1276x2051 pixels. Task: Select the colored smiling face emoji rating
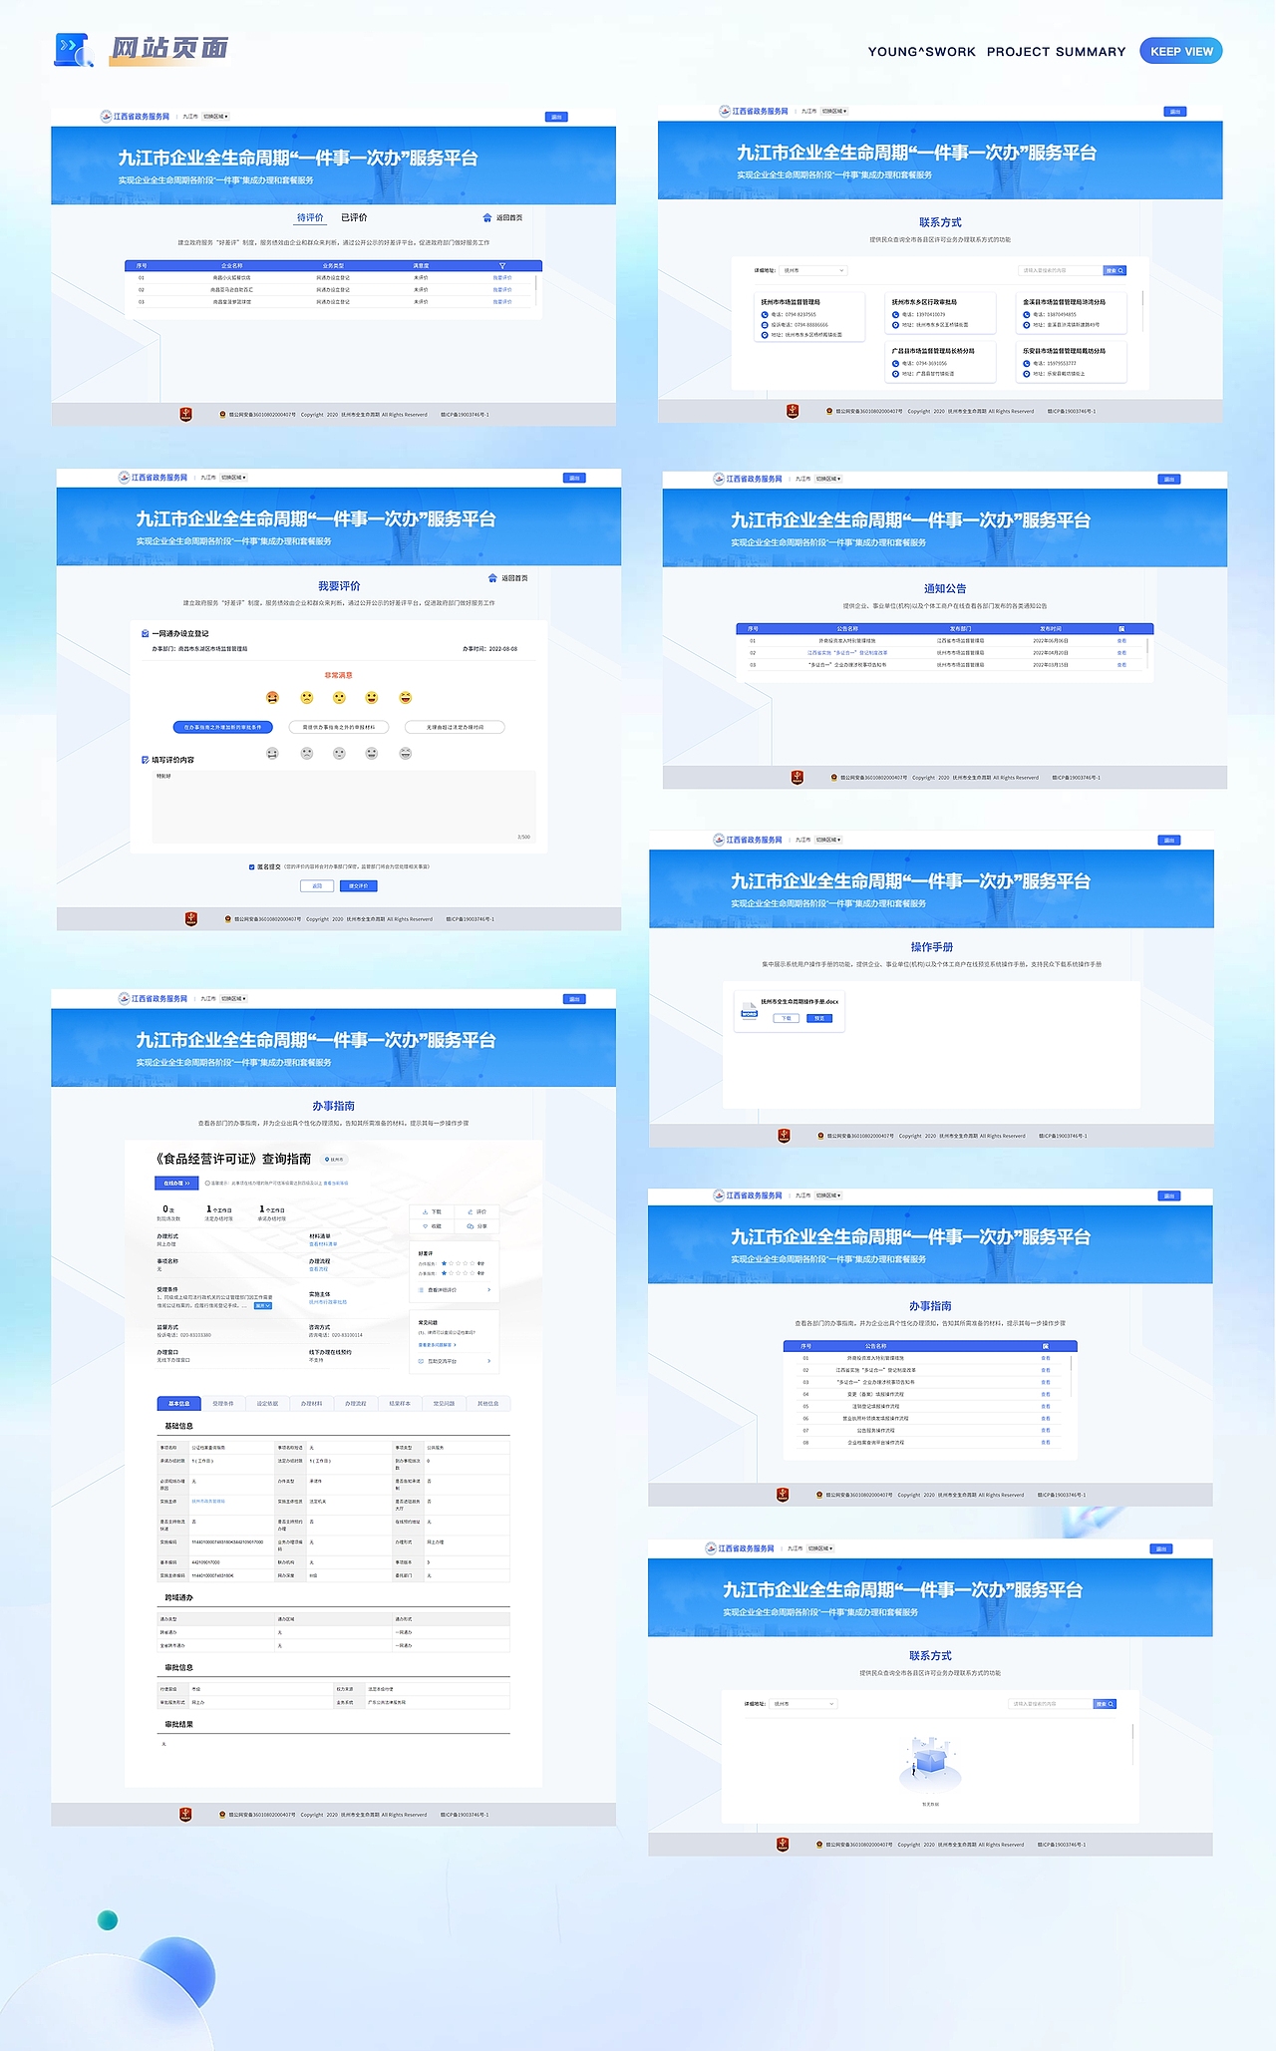point(372,698)
